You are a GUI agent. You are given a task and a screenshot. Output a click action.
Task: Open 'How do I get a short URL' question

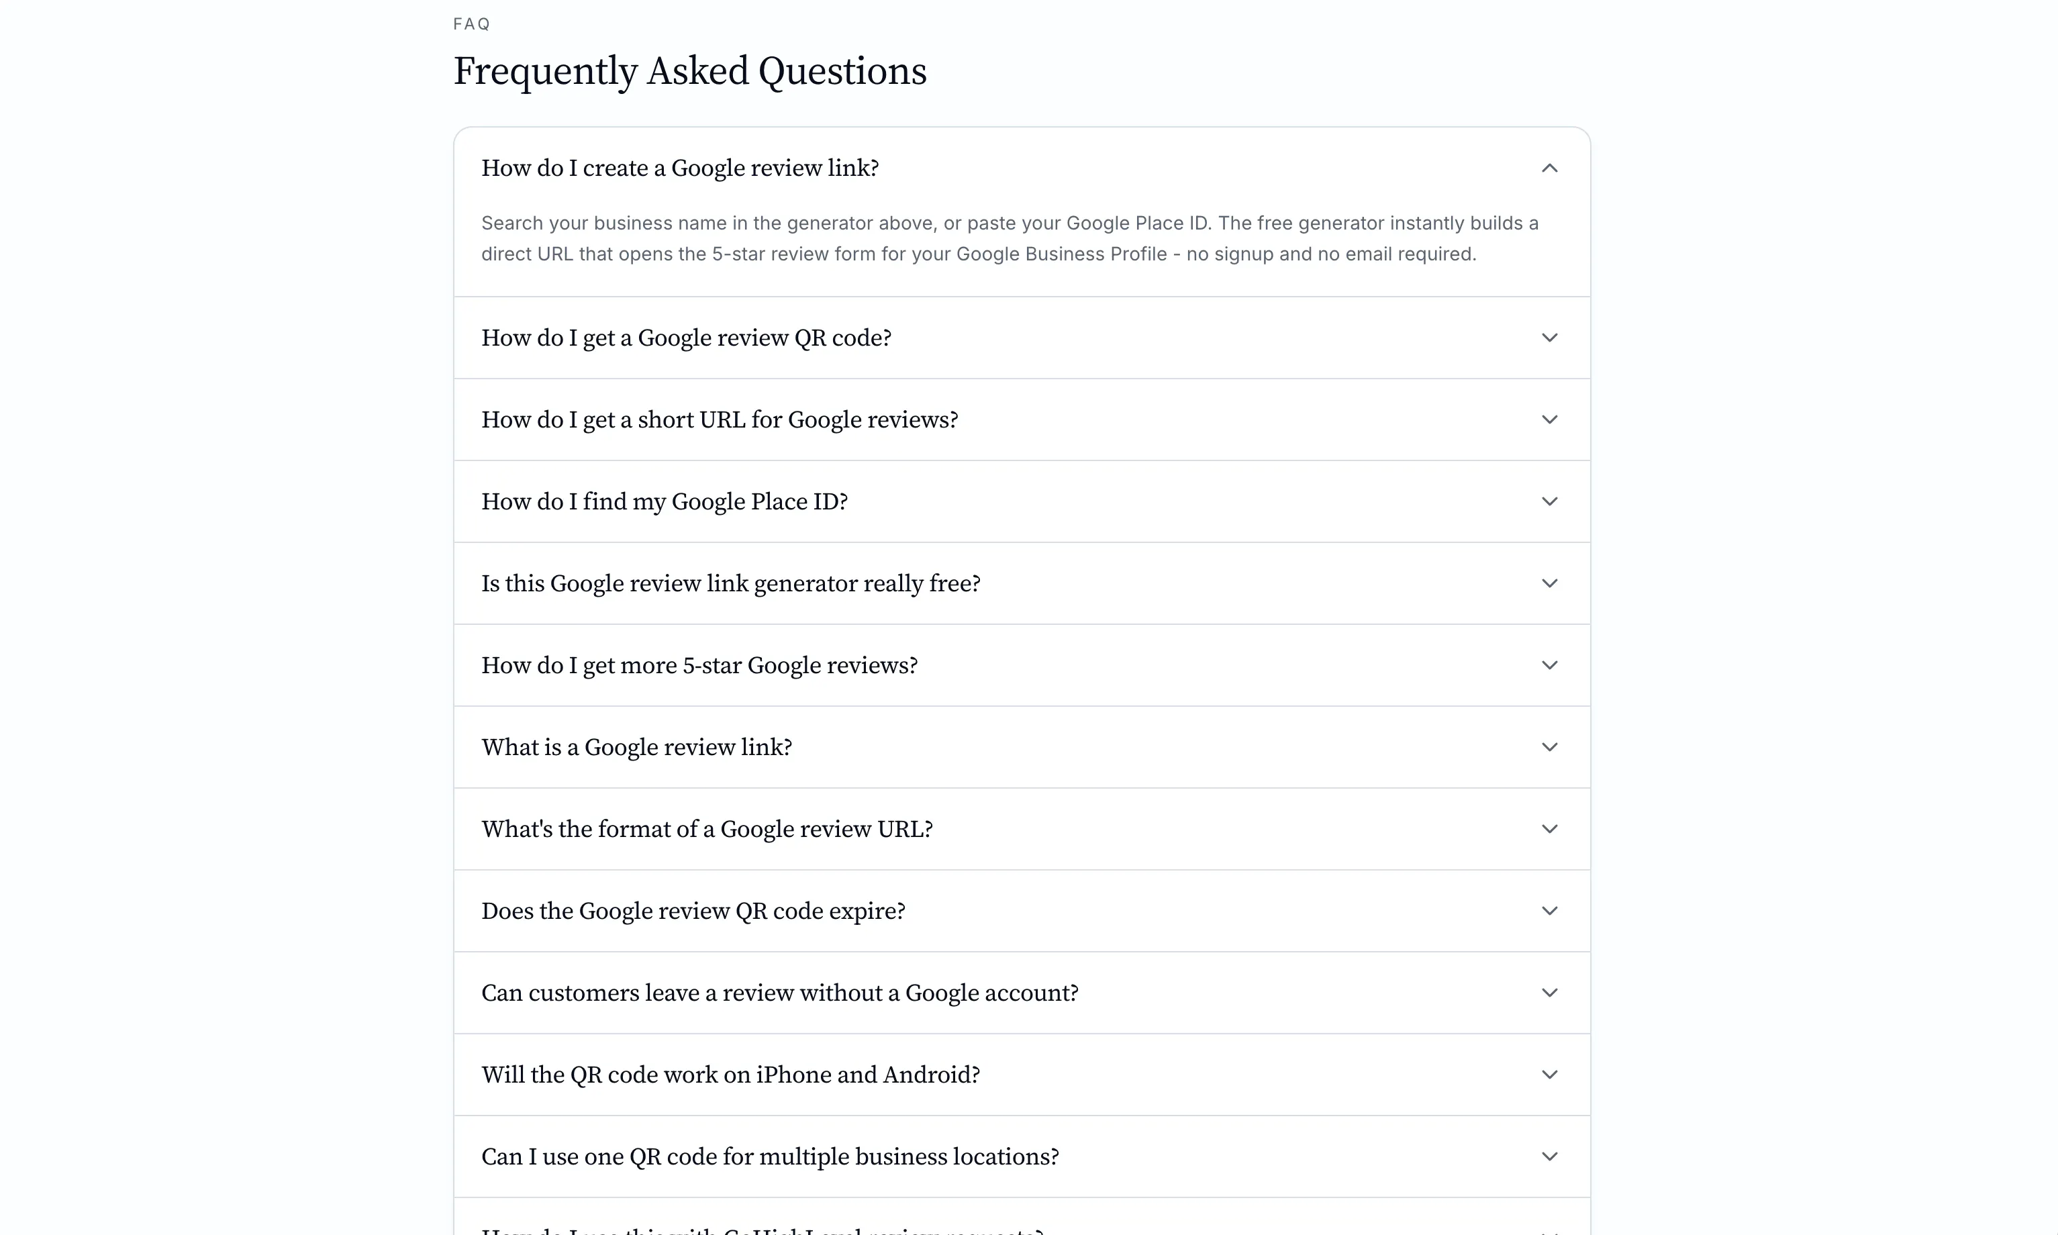click(x=1021, y=419)
